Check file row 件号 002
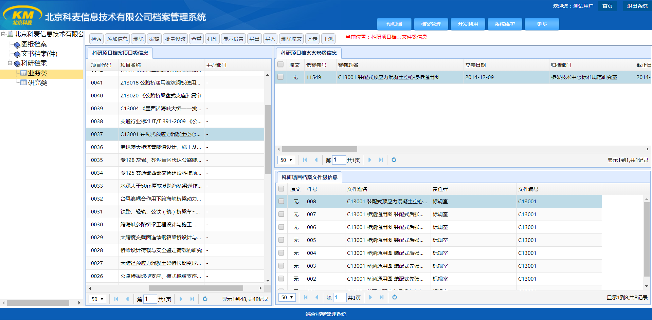Viewport: 652px width, 320px height. (281, 278)
